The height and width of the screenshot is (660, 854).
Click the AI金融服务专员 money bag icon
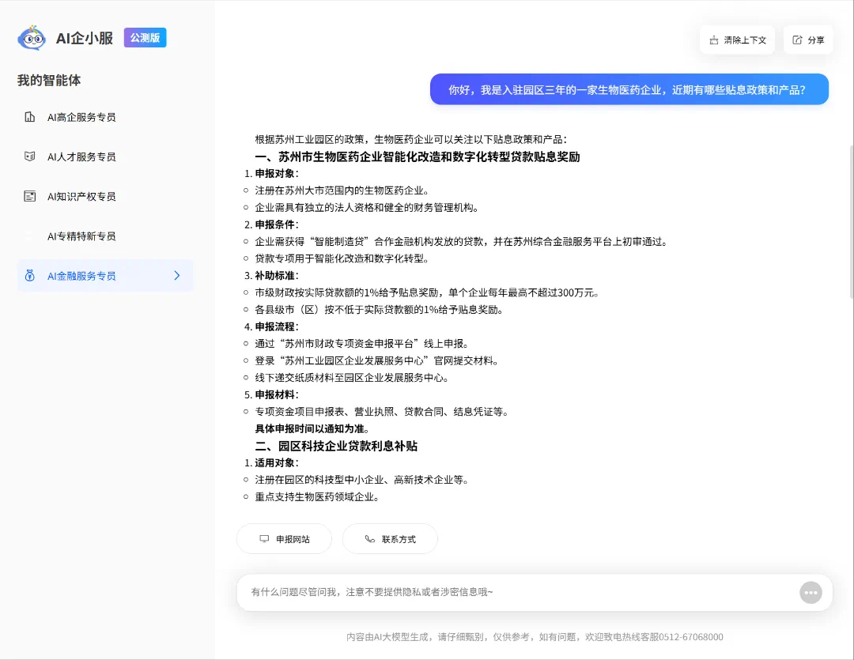click(x=30, y=276)
